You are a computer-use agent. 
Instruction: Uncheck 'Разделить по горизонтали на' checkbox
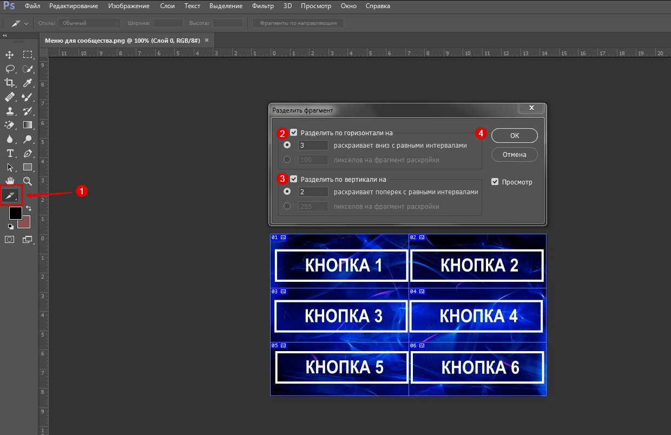point(294,133)
